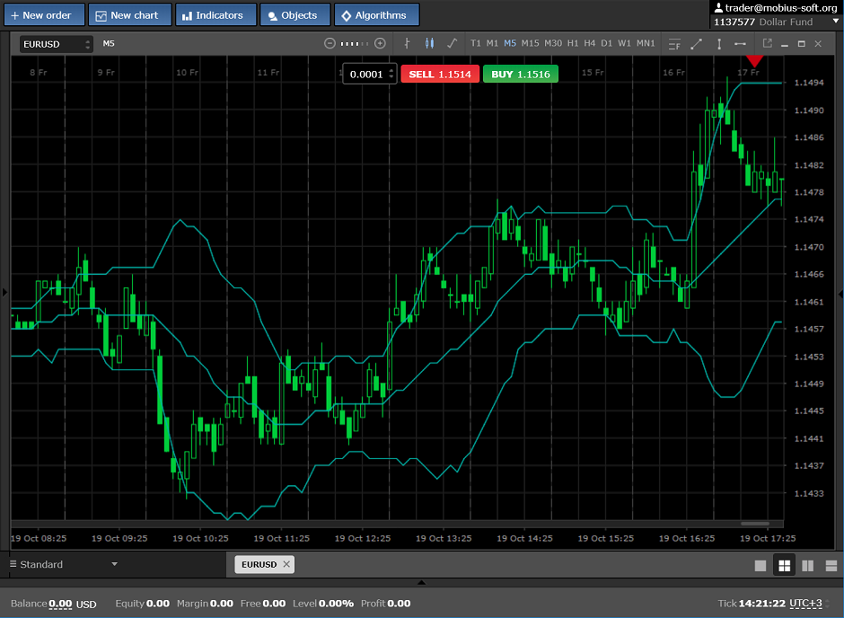Select the M1 timeframe

pos(492,44)
